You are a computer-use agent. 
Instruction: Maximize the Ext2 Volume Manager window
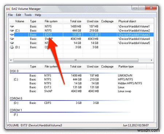coord(142,8)
